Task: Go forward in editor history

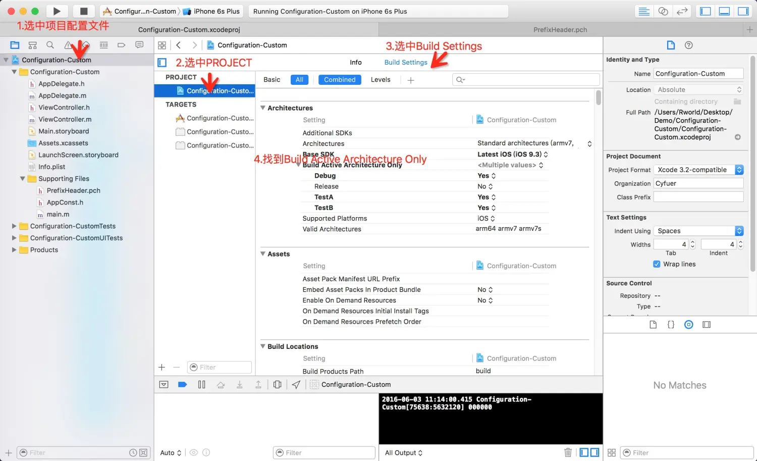Action: coord(195,45)
